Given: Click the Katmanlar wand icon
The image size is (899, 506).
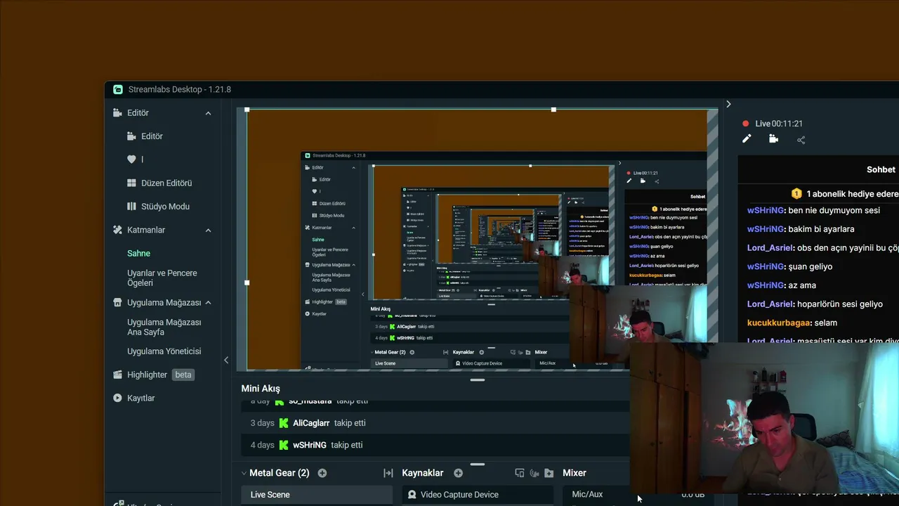Looking at the screenshot, I should click(117, 230).
